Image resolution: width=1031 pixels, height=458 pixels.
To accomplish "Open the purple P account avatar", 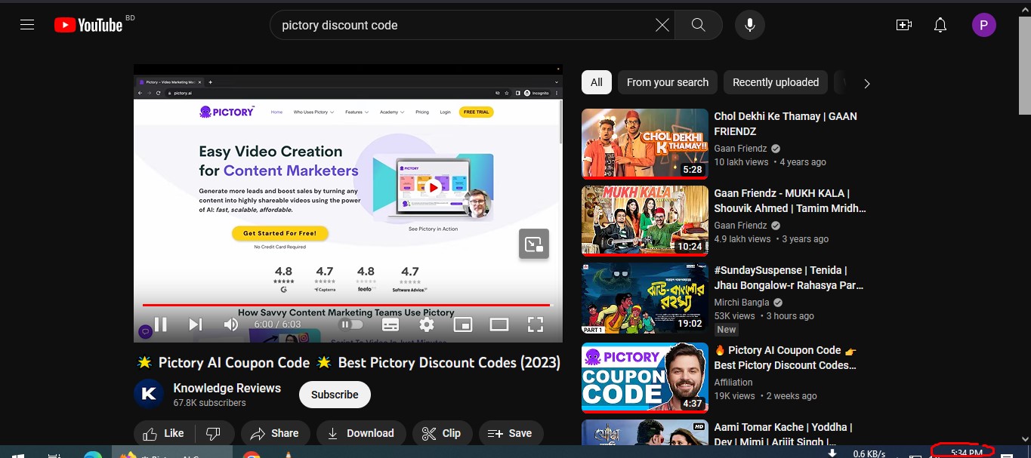I will click(x=983, y=25).
